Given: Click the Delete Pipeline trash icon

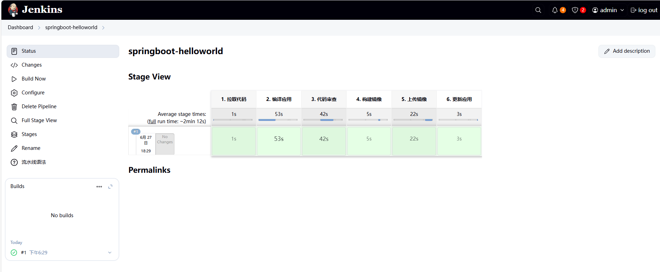Looking at the screenshot, I should (14, 107).
